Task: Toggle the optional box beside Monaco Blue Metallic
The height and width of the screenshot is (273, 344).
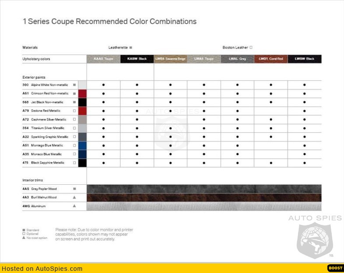Action: click(74, 154)
